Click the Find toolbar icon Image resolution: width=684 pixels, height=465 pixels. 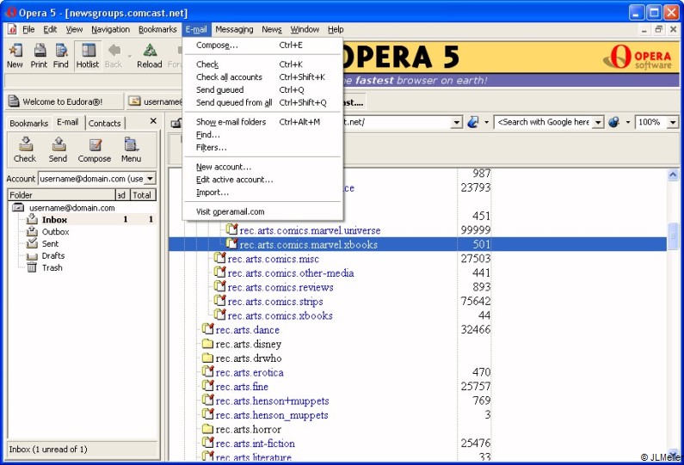[x=60, y=56]
